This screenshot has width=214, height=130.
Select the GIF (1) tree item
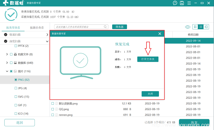(24, 105)
